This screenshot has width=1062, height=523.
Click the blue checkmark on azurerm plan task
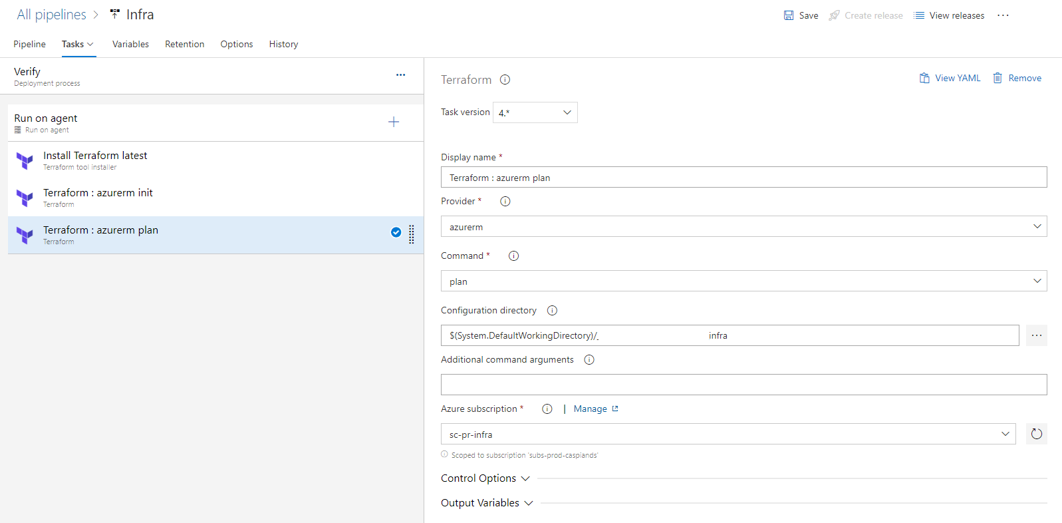[x=396, y=232]
